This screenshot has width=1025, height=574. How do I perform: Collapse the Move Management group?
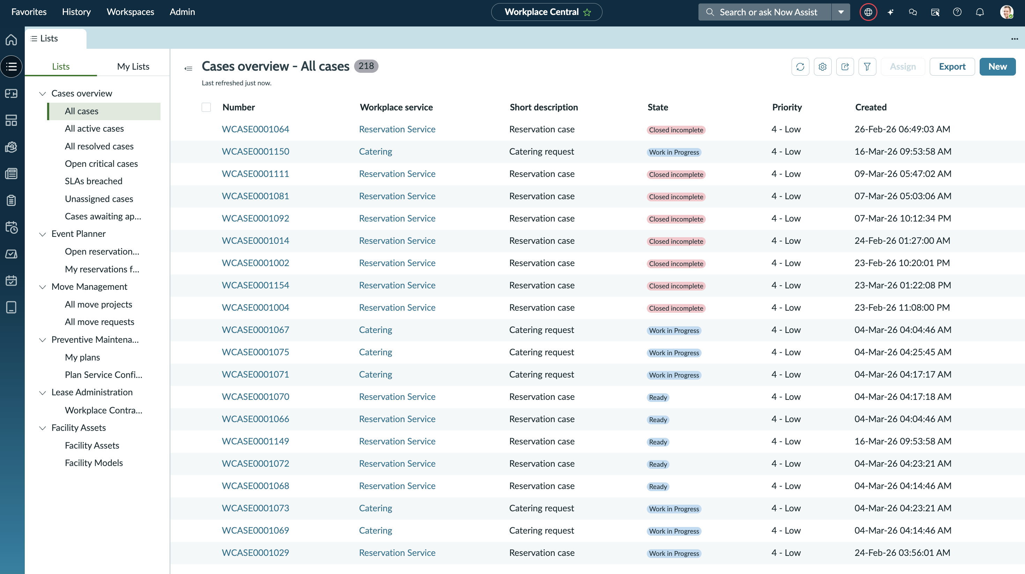42,287
